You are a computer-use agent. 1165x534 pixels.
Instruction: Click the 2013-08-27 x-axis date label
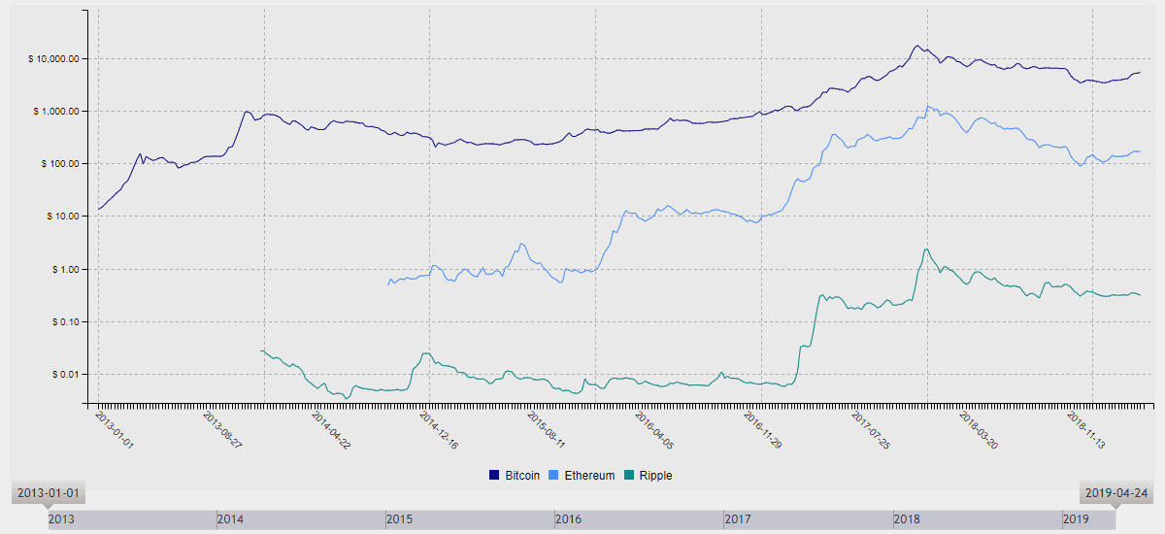(x=222, y=429)
